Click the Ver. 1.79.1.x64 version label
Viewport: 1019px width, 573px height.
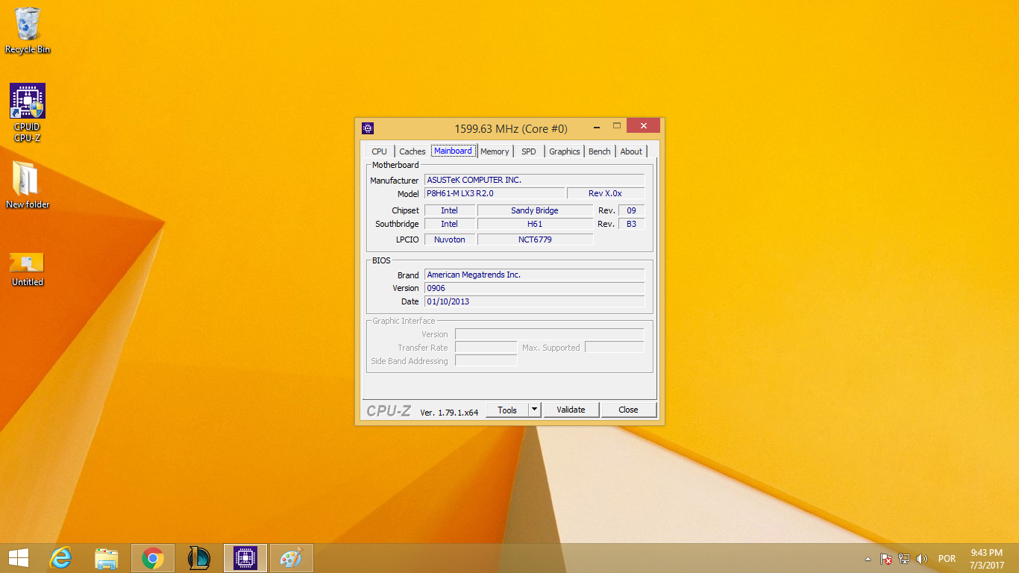449,412
